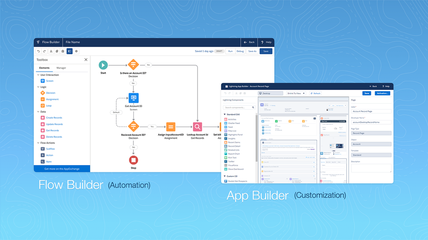Click the Activation button in App Builder
Screen dimensions: 428x240
click(x=382, y=93)
